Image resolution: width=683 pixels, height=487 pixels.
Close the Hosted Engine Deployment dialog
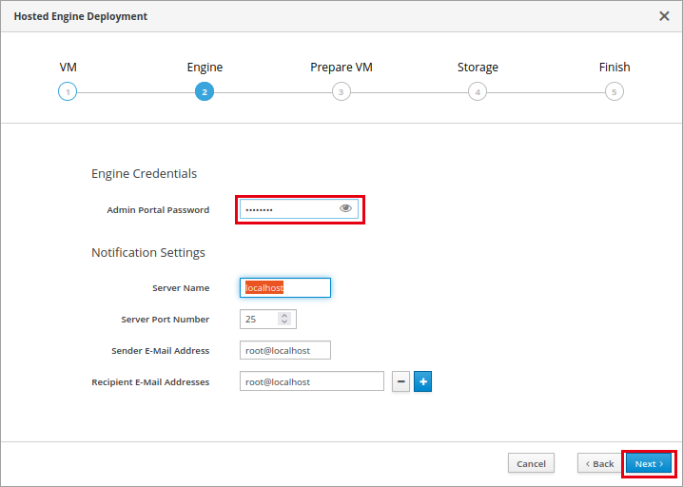[664, 16]
